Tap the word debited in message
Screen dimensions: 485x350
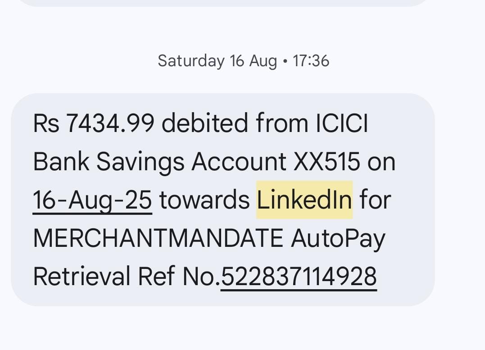pos(205,123)
